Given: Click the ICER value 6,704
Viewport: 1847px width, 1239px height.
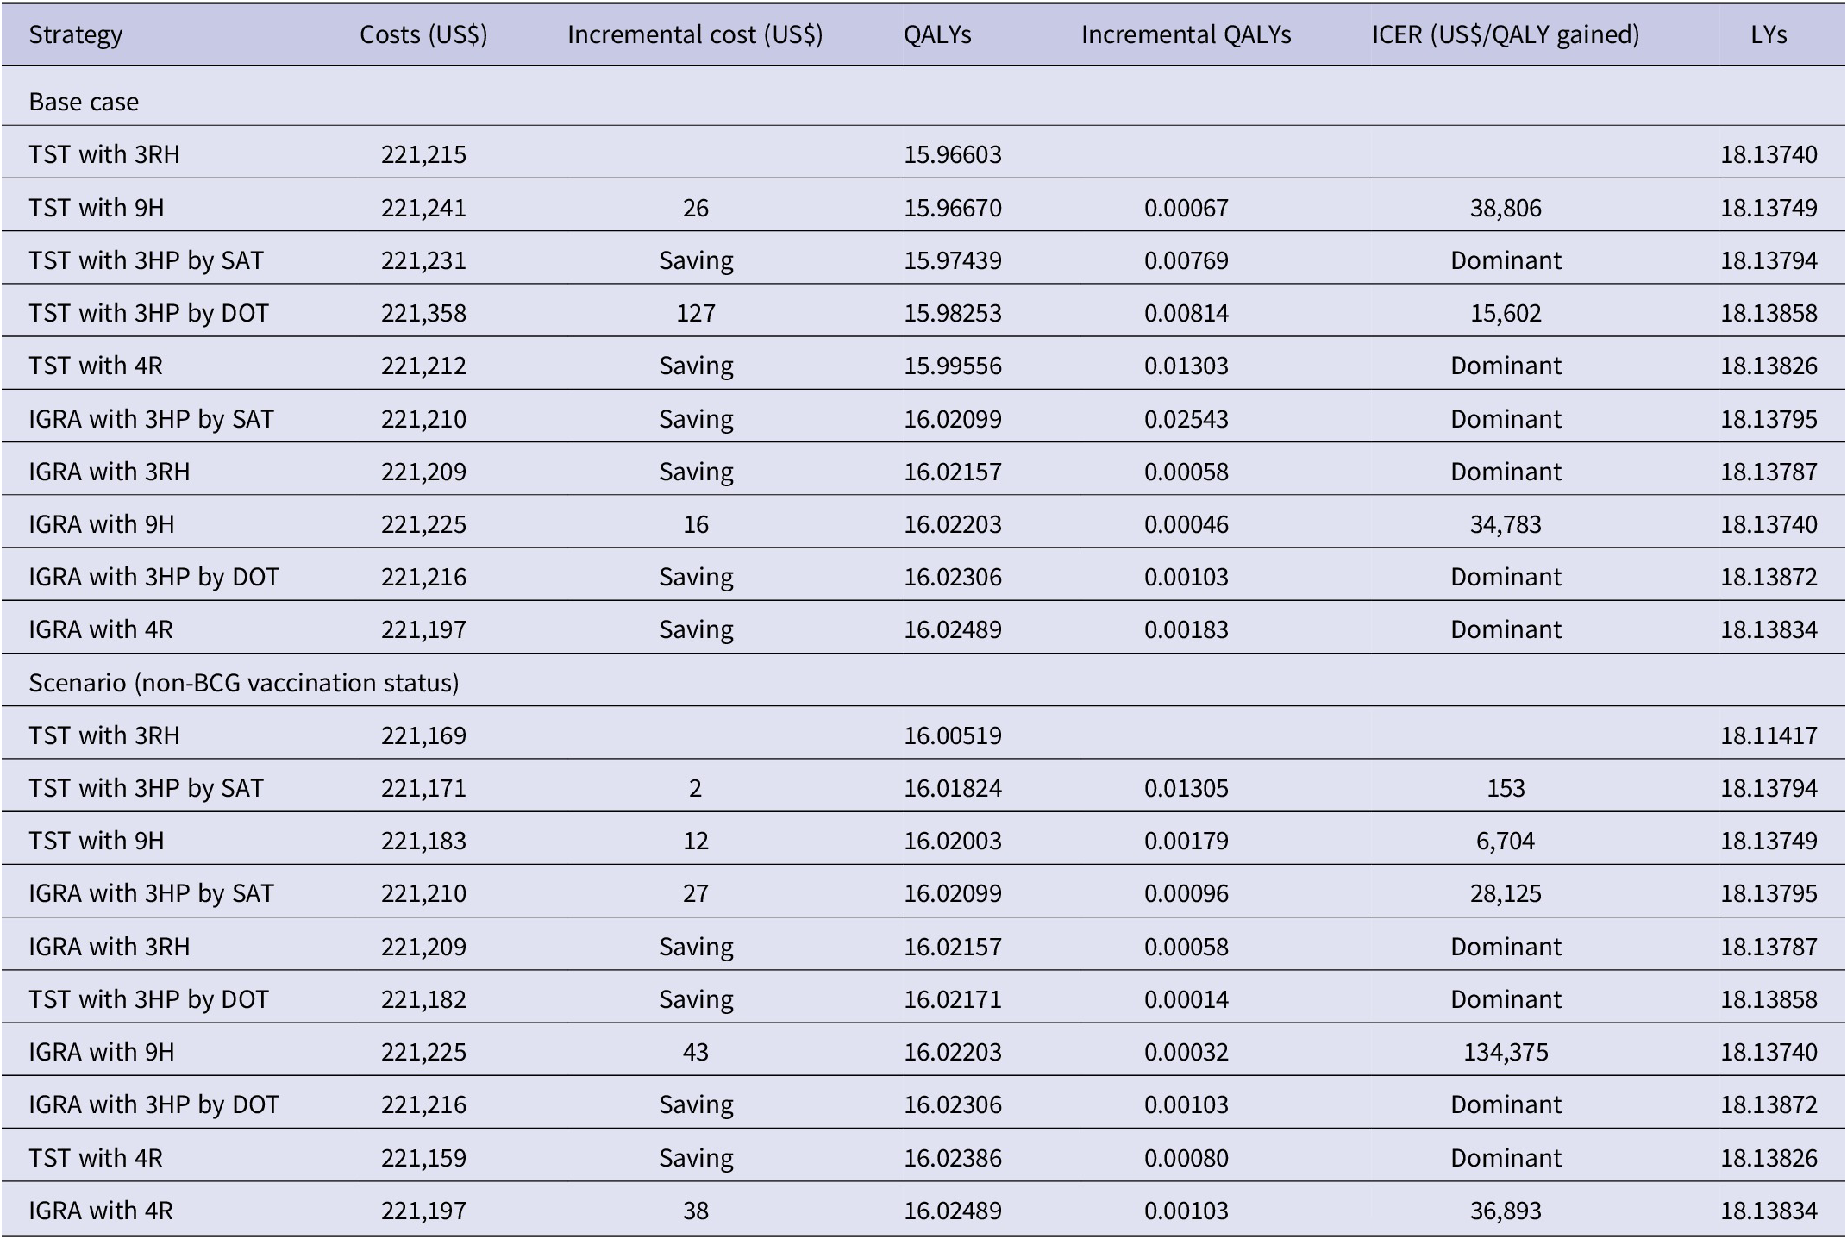Looking at the screenshot, I should tap(1506, 841).
